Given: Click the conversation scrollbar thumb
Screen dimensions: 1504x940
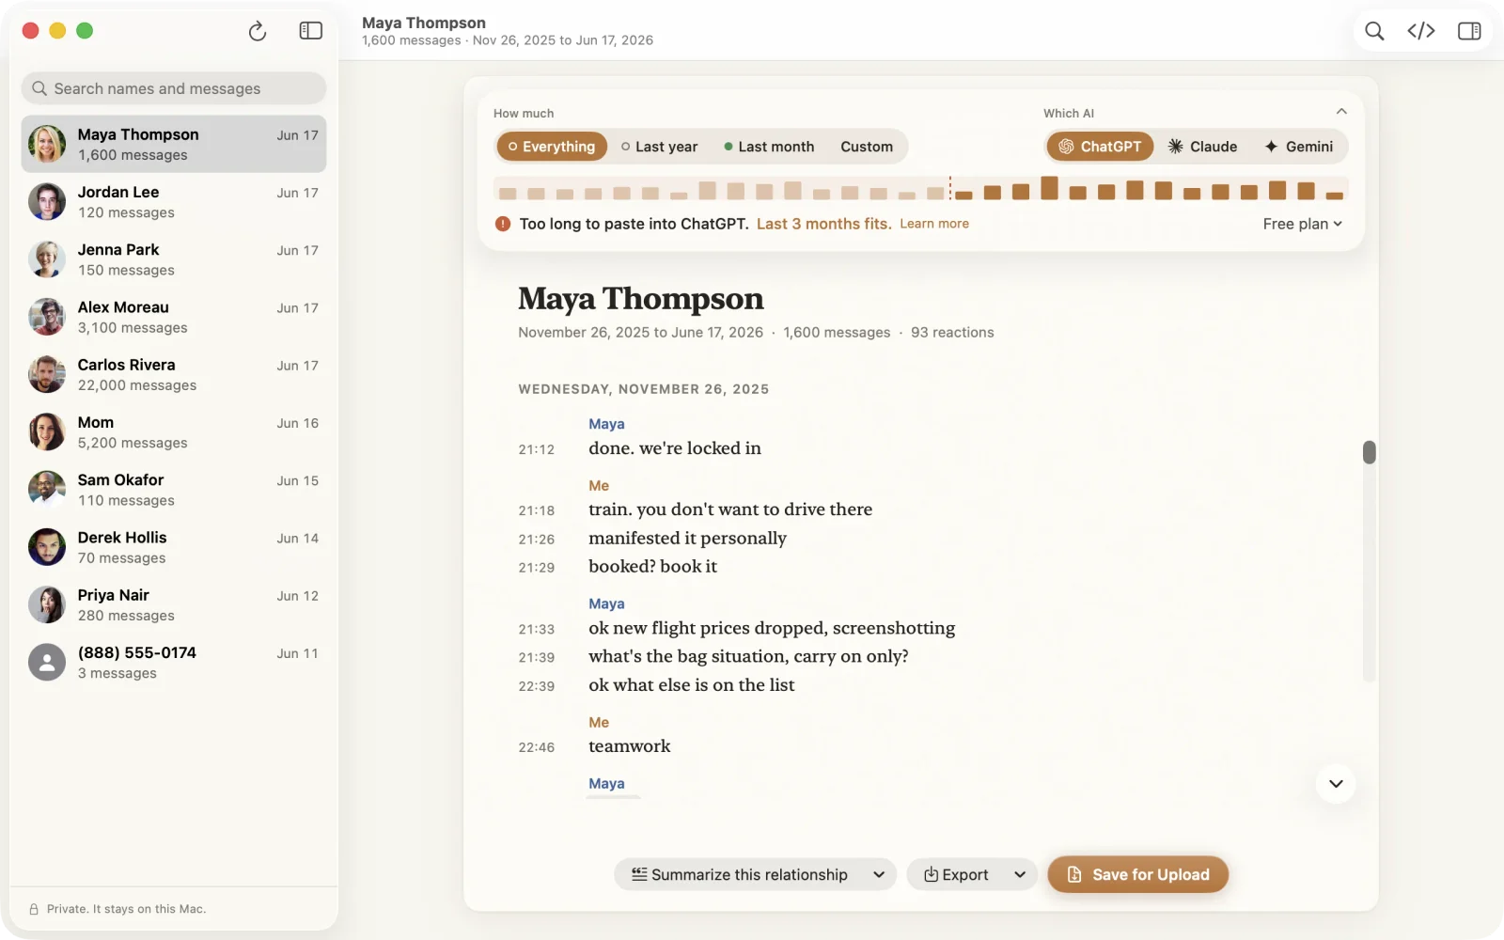Looking at the screenshot, I should [1370, 452].
